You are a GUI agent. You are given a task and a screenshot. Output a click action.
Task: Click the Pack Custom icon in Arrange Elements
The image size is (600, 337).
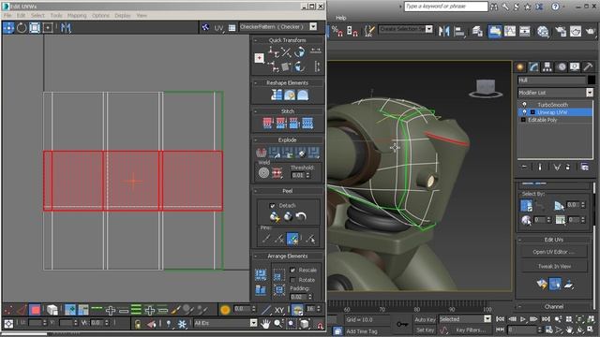pyautogui.click(x=261, y=274)
